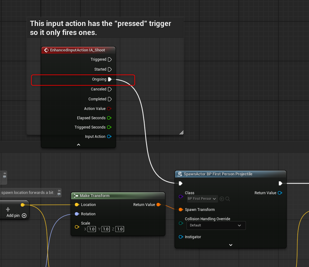
Task: Select the blue Input Action pin
Action: [109, 136]
